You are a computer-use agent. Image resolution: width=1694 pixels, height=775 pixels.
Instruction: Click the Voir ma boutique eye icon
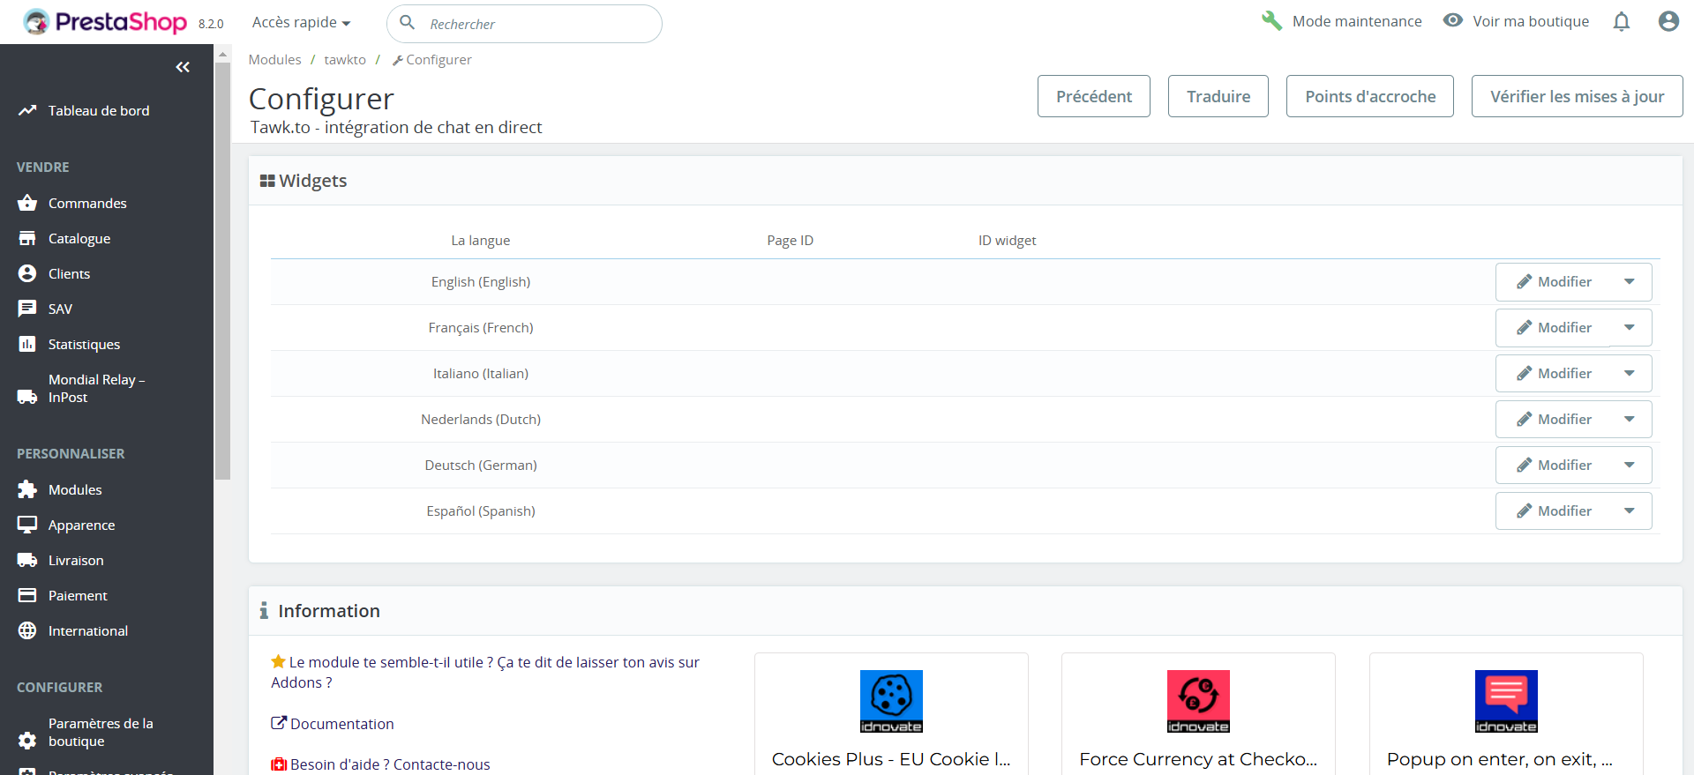click(1452, 20)
